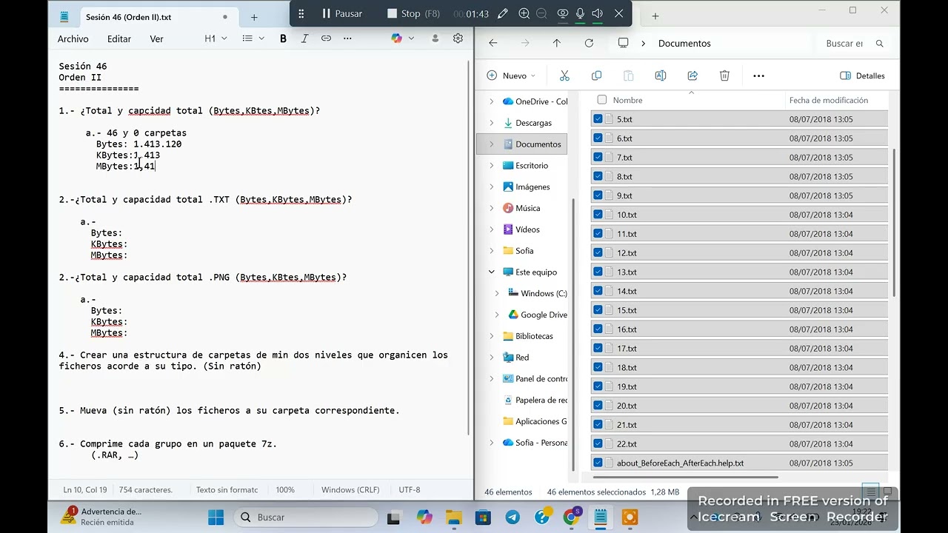948x533 pixels.
Task: Open the Archivo menu
Action: coord(73,38)
